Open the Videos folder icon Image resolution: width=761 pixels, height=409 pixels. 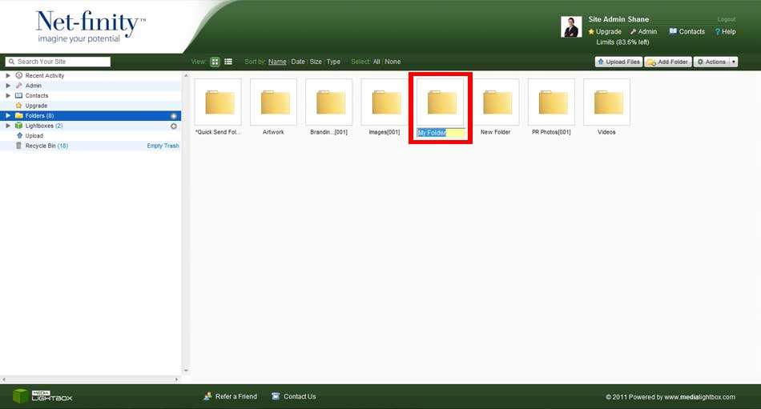click(606, 102)
